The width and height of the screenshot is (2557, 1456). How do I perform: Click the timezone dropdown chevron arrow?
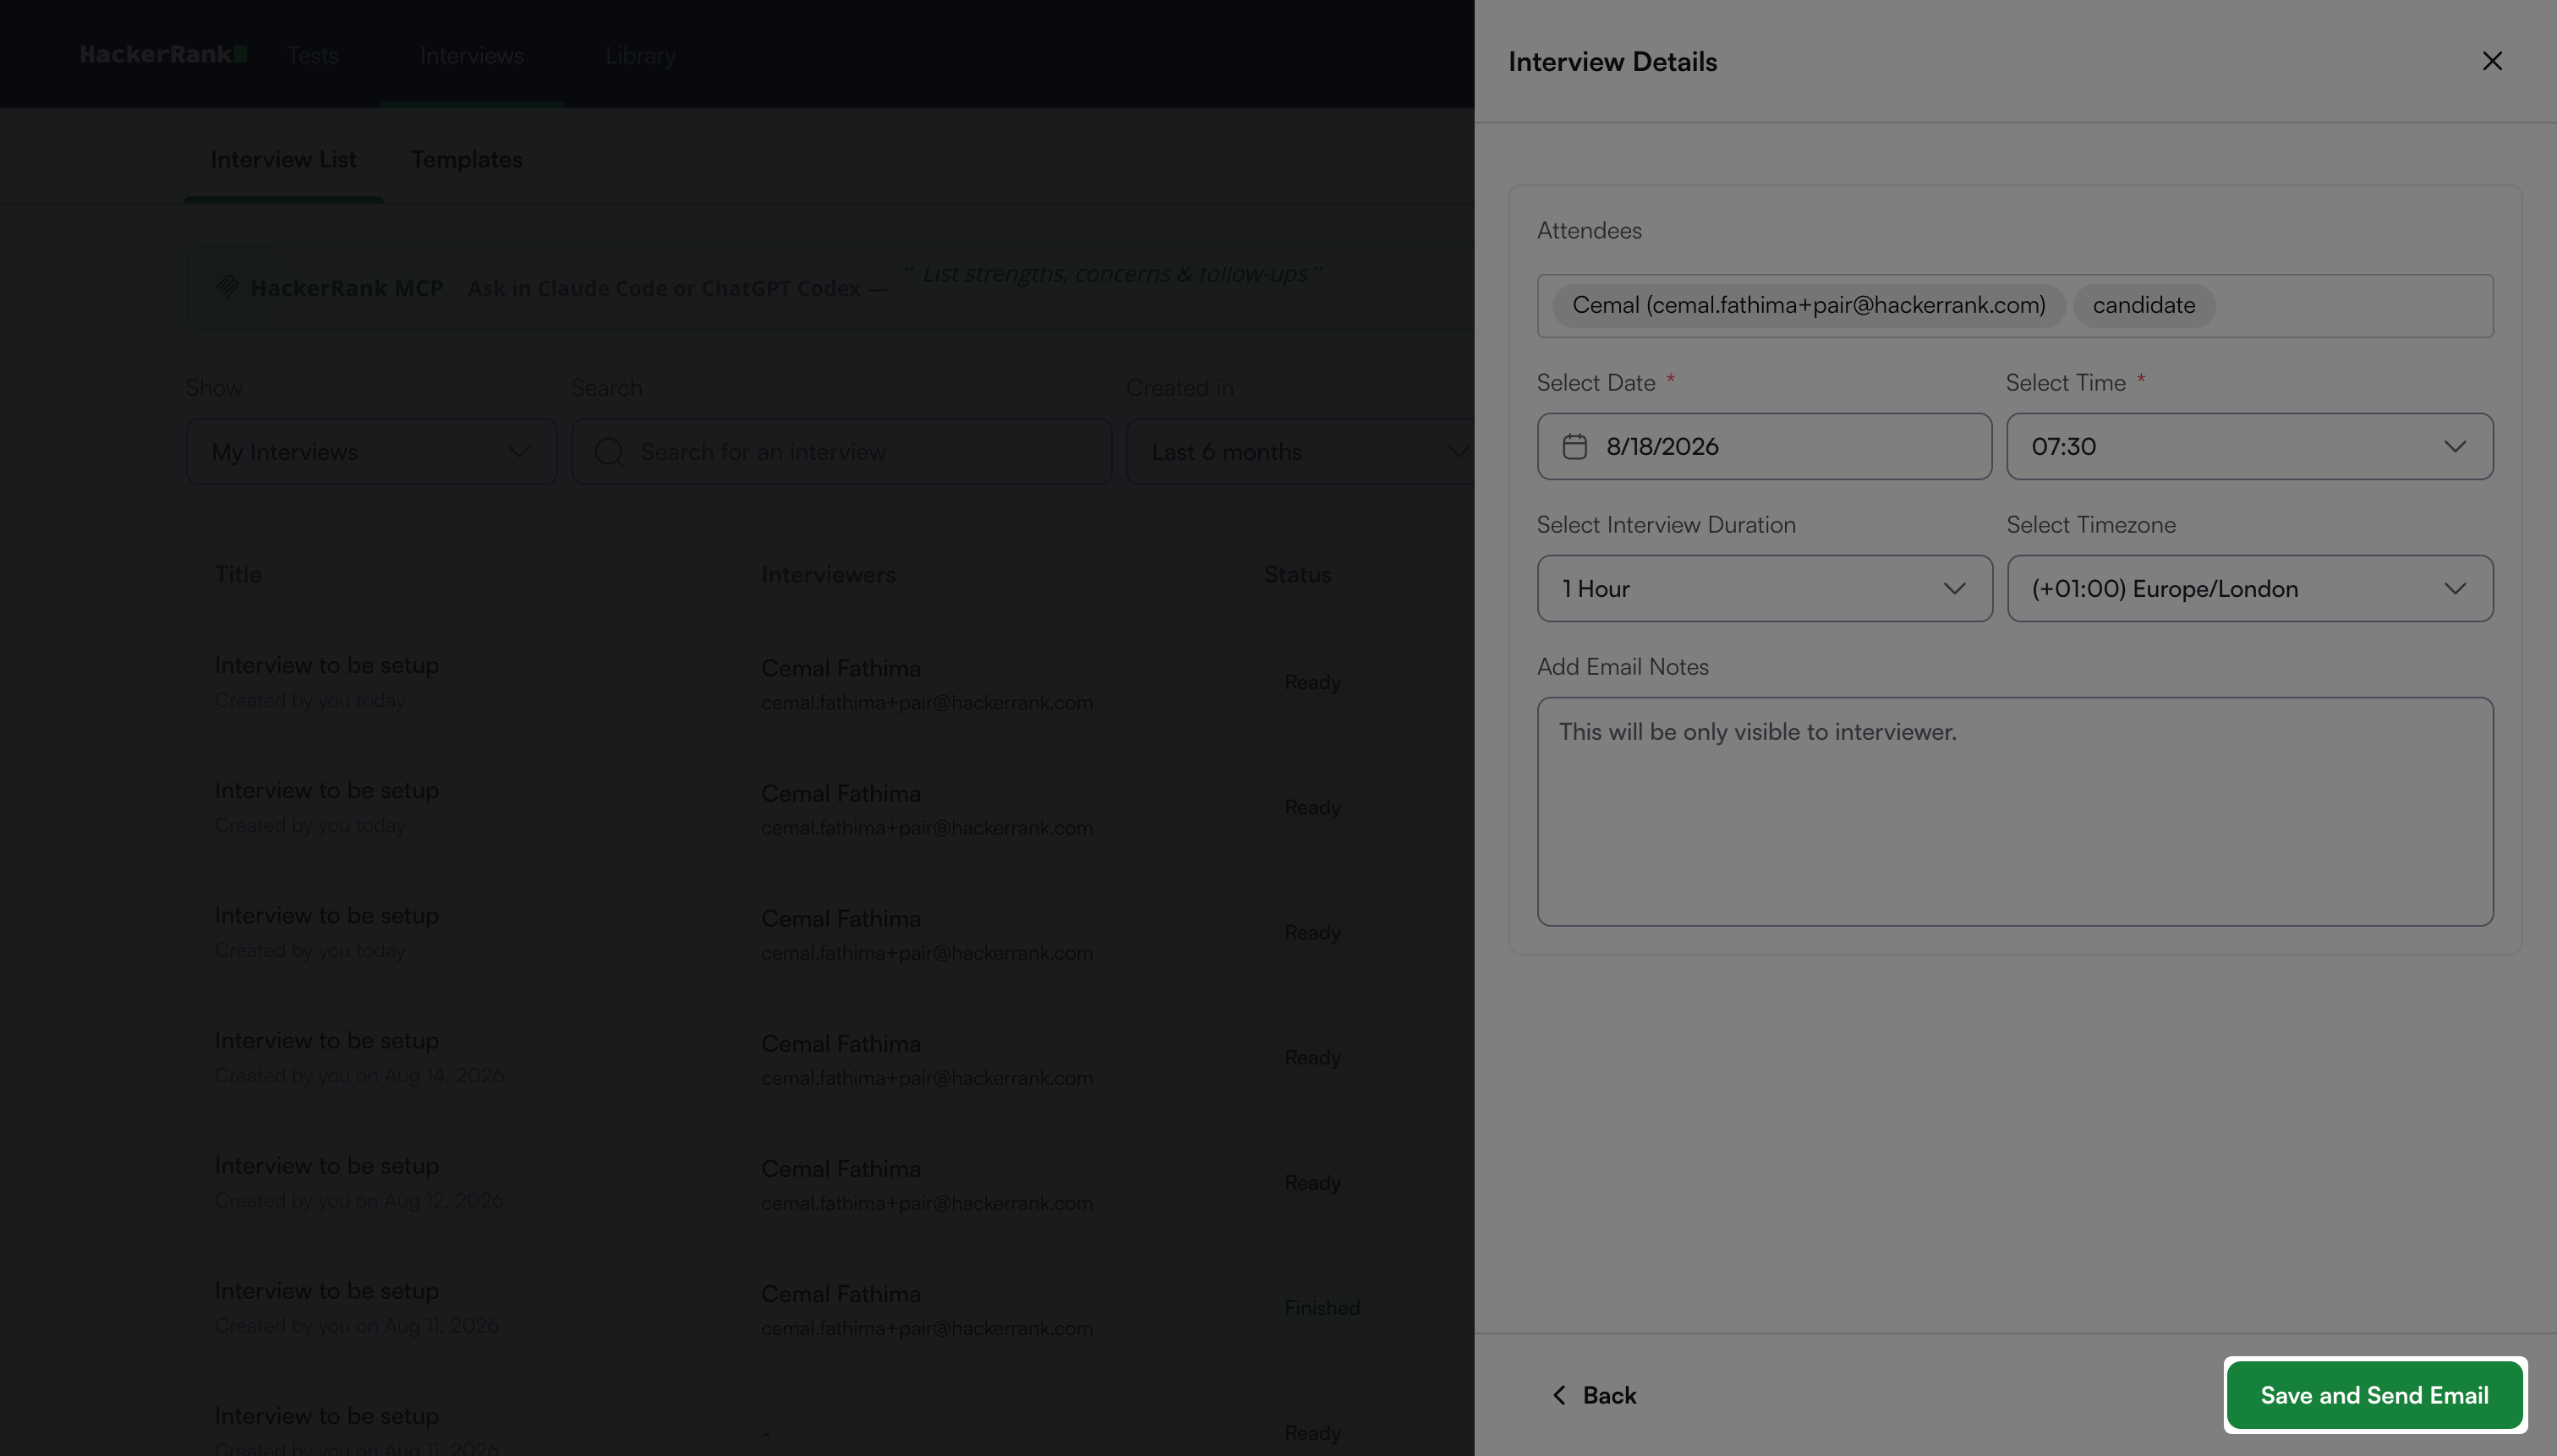[2455, 588]
